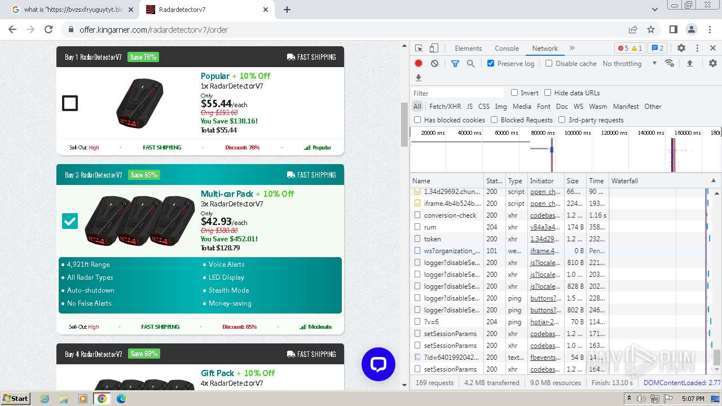Open Internet Explorer from taskbar

point(45,399)
